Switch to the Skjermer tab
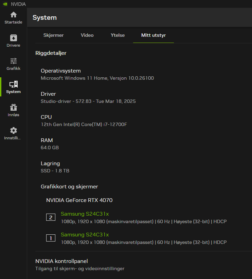 click(x=53, y=35)
